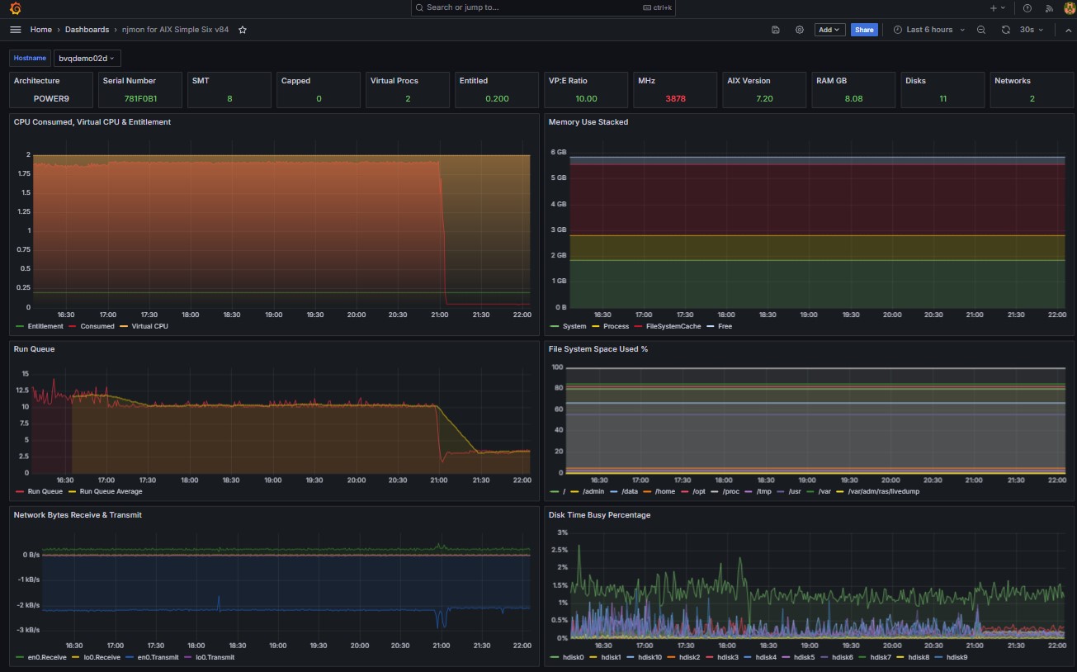Refresh the dashboard now

[1005, 30]
